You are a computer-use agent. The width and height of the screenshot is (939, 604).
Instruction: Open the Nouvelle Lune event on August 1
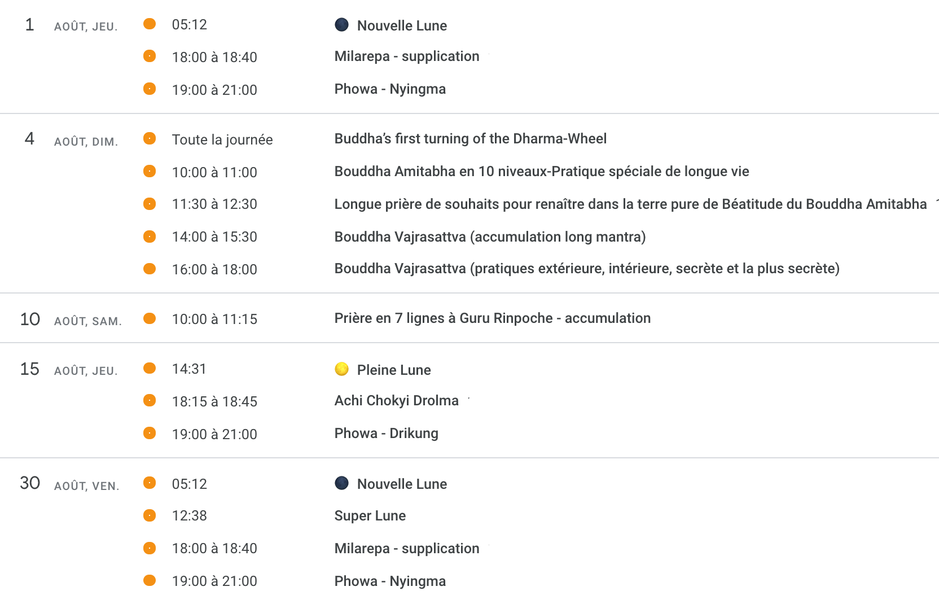[x=402, y=26]
